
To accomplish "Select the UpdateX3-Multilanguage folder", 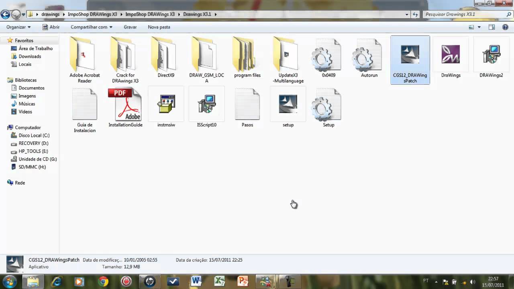I will pyautogui.click(x=288, y=60).
